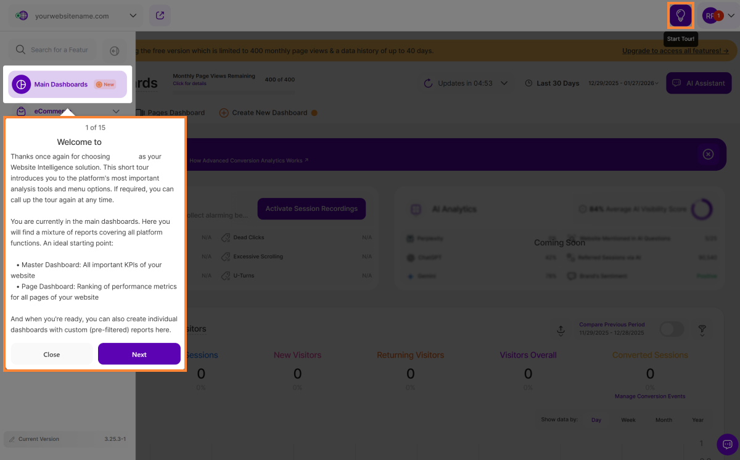Collapse the sidebar with arrow icon
Screen dimensions: 740x460
114,51
